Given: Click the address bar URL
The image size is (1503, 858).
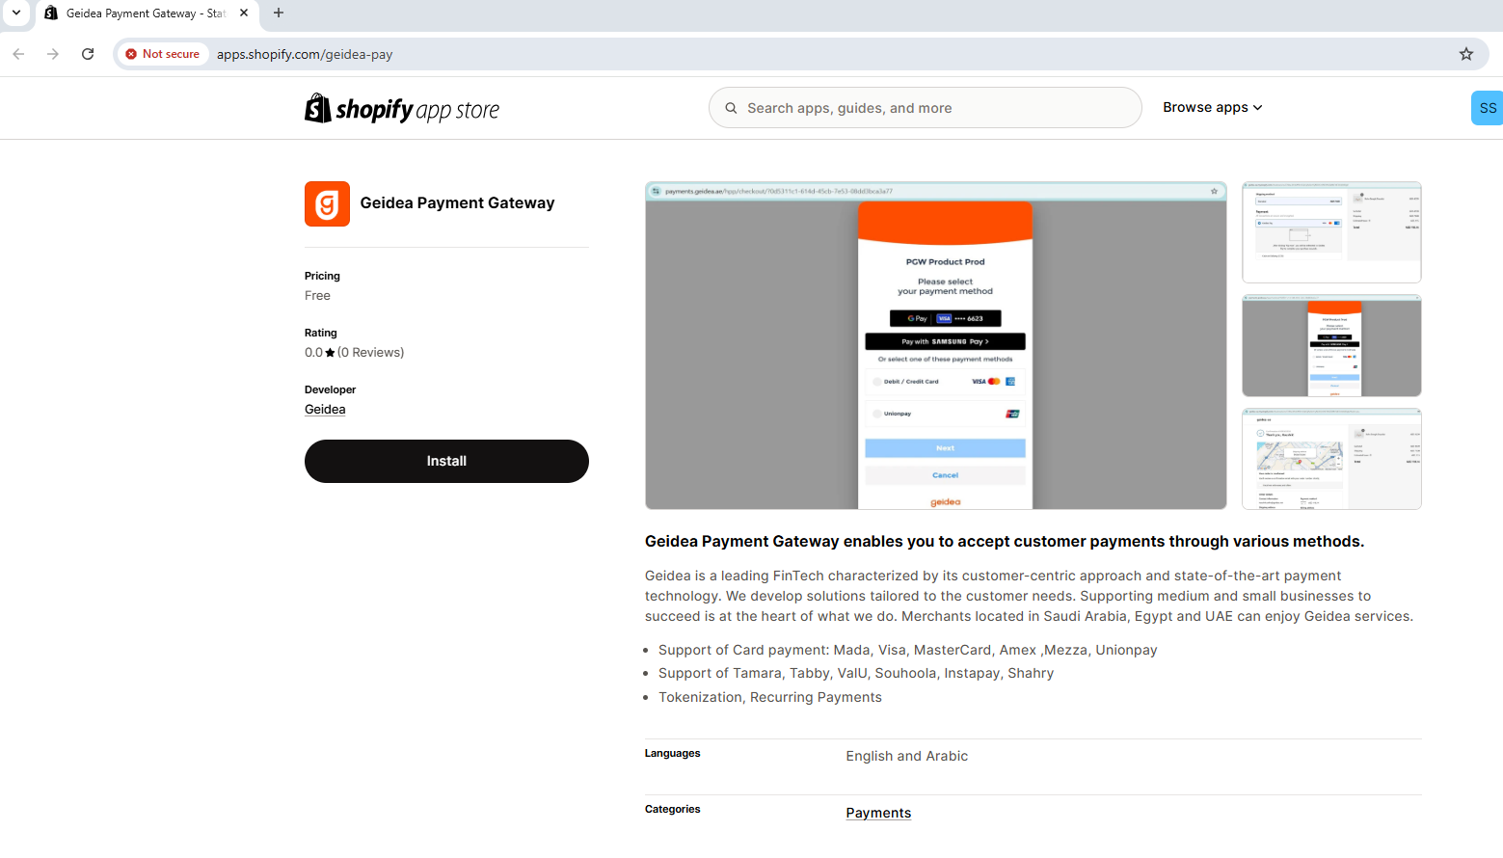Looking at the screenshot, I should (305, 54).
